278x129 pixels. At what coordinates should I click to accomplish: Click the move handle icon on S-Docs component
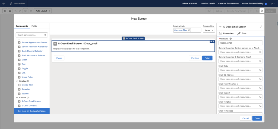[211, 42]
